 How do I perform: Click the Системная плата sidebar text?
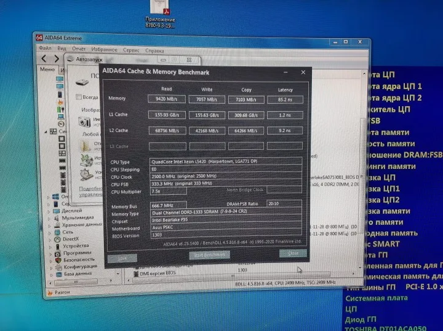[x=377, y=298]
